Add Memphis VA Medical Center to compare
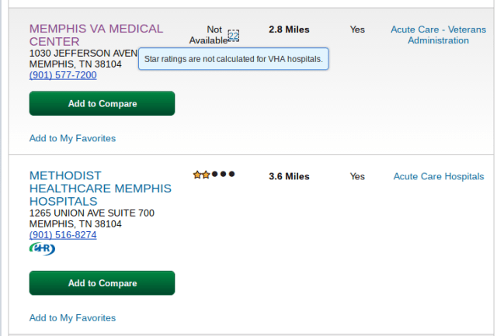 pos(102,103)
